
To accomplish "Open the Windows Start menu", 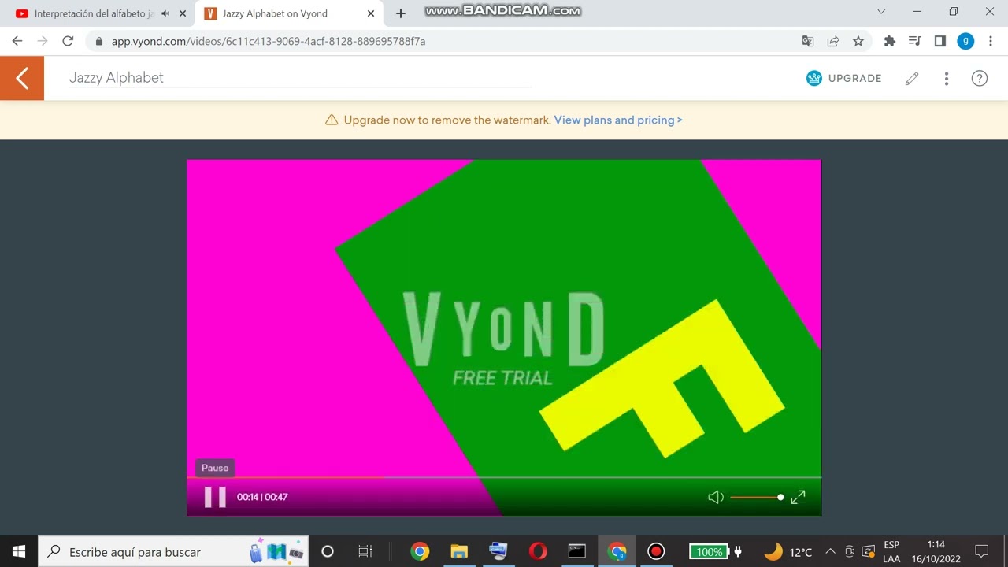I will point(19,551).
